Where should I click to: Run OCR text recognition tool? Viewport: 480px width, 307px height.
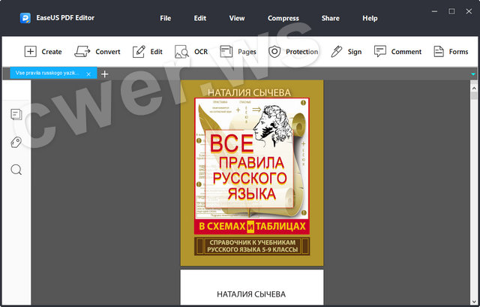(181, 52)
